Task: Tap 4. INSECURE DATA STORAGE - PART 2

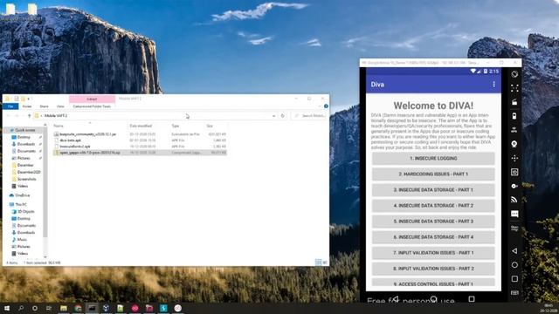Action: (x=433, y=206)
